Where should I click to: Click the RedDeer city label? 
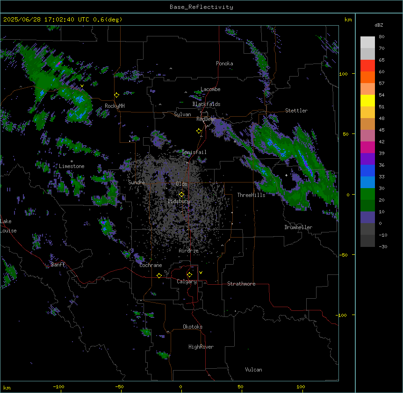tap(206, 119)
